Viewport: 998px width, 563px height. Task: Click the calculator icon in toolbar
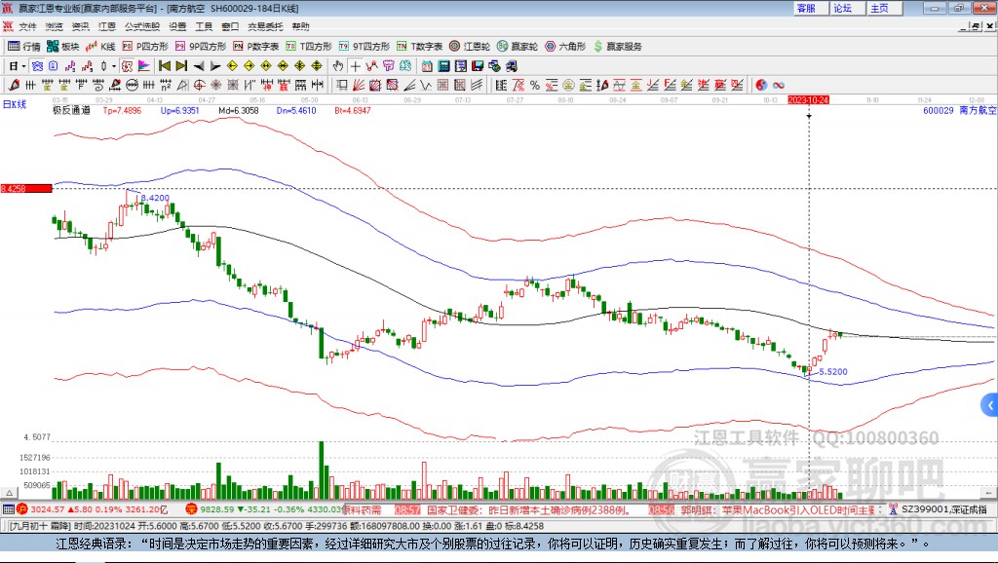tap(442, 66)
